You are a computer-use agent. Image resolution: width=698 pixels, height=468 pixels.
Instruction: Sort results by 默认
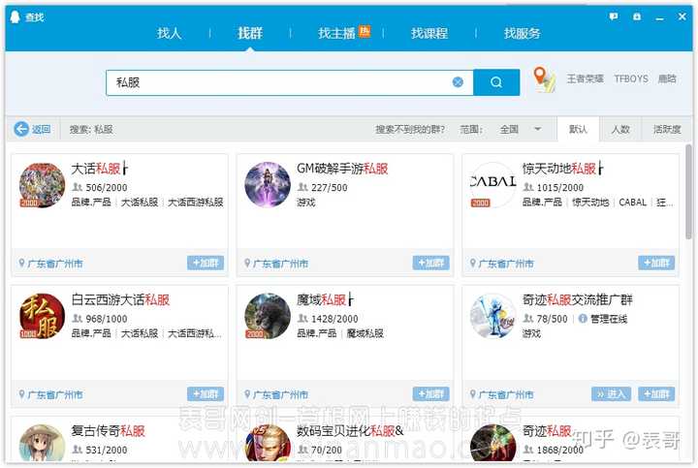578,129
